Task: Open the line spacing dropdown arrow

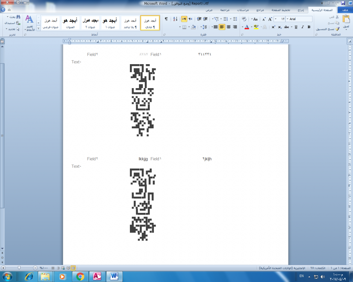Action: (x=201, y=27)
